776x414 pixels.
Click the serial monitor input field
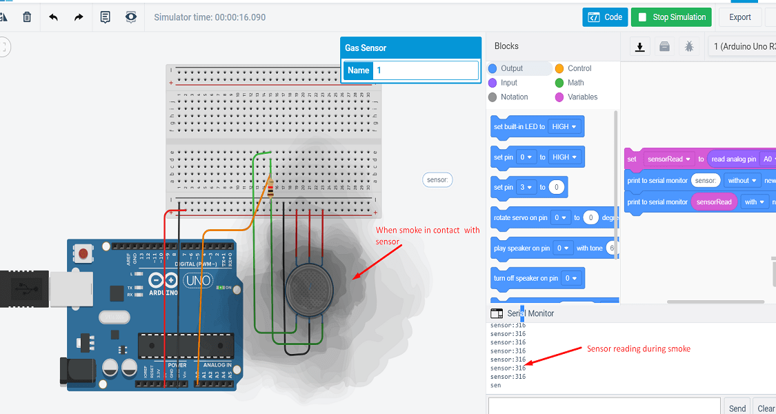[604, 406]
